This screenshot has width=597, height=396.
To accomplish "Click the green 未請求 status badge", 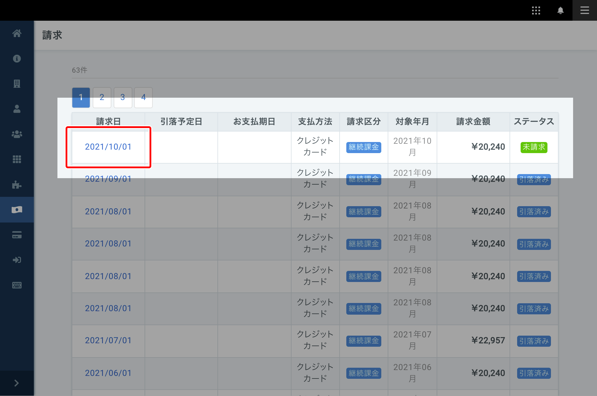I will click(534, 147).
